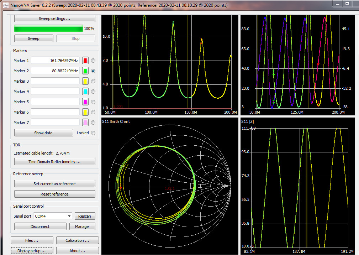Open the Serial port COM4 dropdown
Viewport: 359px width, 255px height.
tap(53, 216)
